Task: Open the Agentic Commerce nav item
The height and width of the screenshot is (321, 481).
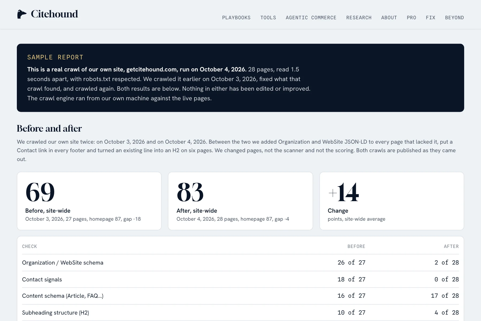Action: [x=311, y=18]
